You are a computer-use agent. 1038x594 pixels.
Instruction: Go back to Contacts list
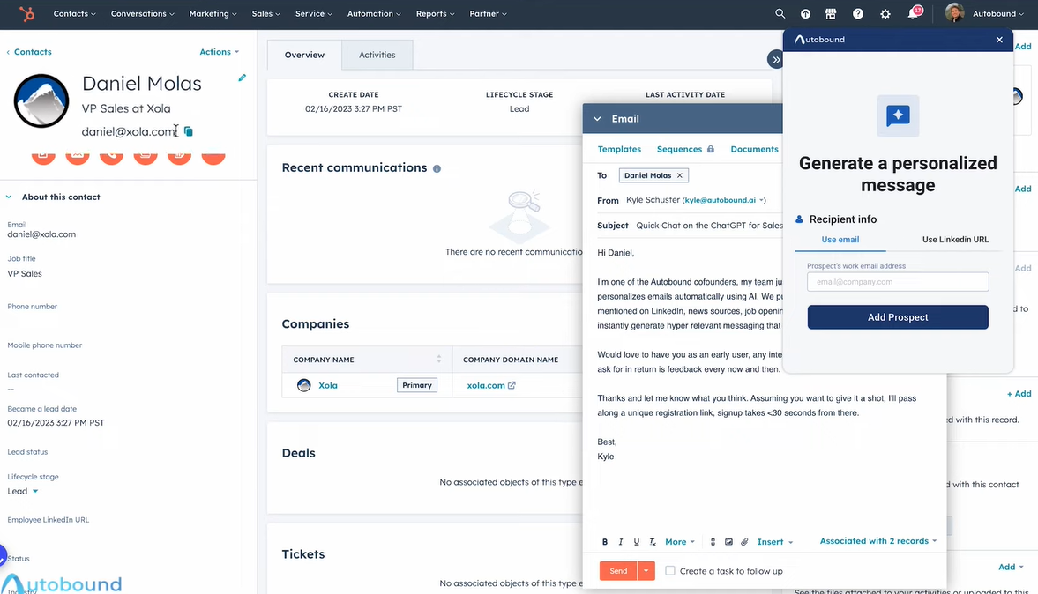click(x=29, y=52)
